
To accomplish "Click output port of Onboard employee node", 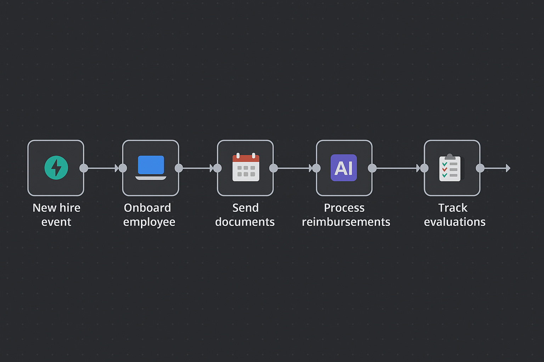I will click(179, 168).
